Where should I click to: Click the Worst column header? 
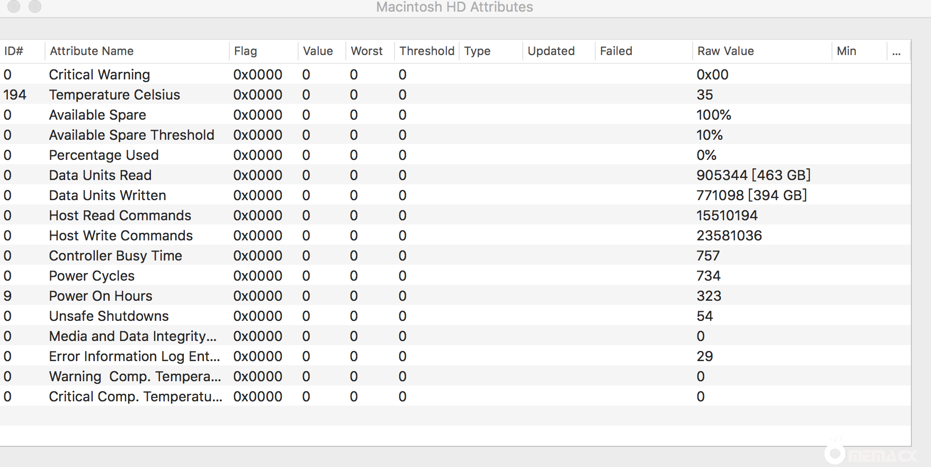(366, 51)
